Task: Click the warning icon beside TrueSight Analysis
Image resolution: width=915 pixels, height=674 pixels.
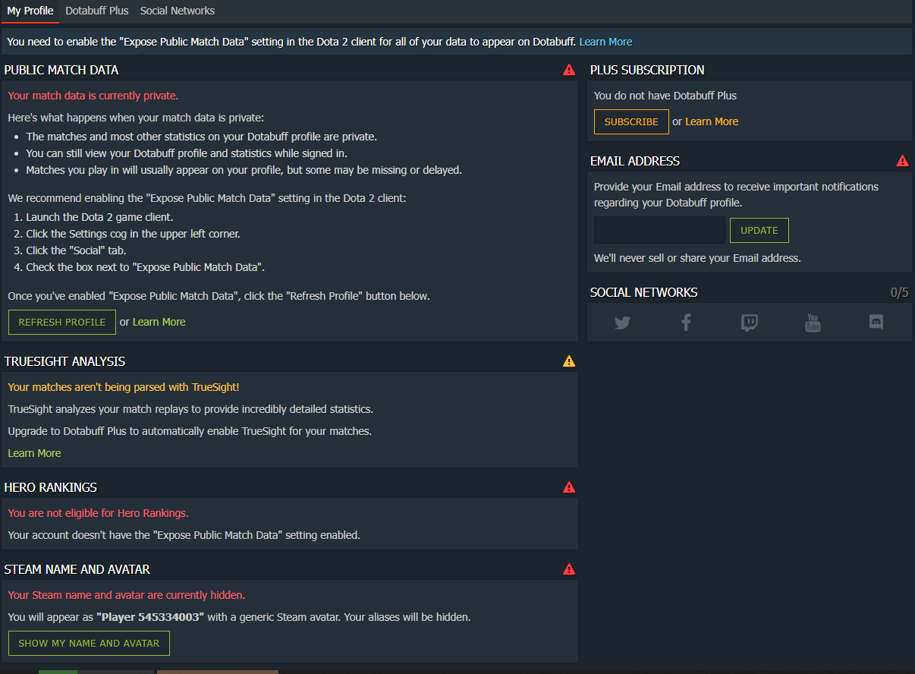Action: 569,361
